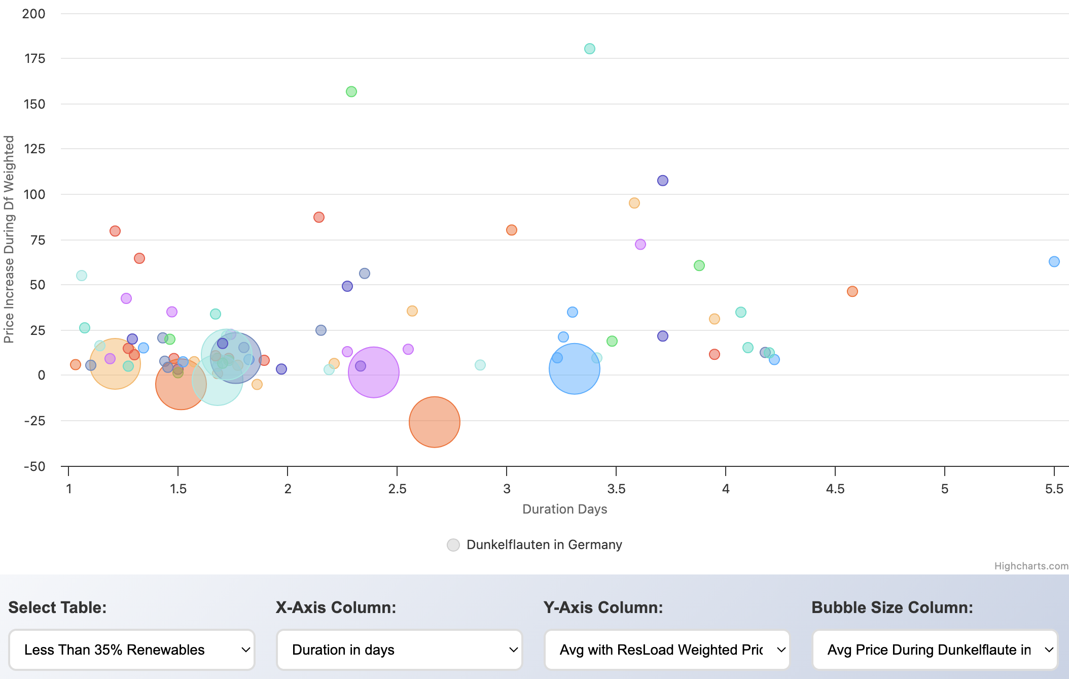This screenshot has width=1069, height=679.
Task: Click the blue bubble at 5.5 days
Action: tap(1054, 262)
